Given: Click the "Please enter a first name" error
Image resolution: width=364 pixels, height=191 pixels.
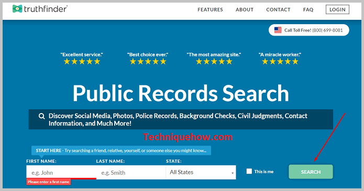Looking at the screenshot, I should [x=49, y=182].
